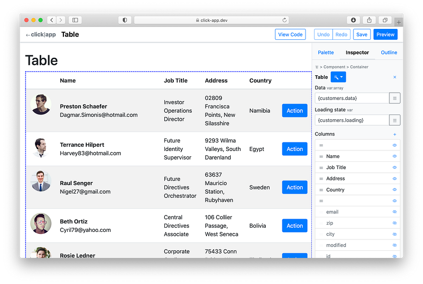The image size is (423, 284).
Task: Click Action button for Beth Ortiz
Action: point(295,225)
